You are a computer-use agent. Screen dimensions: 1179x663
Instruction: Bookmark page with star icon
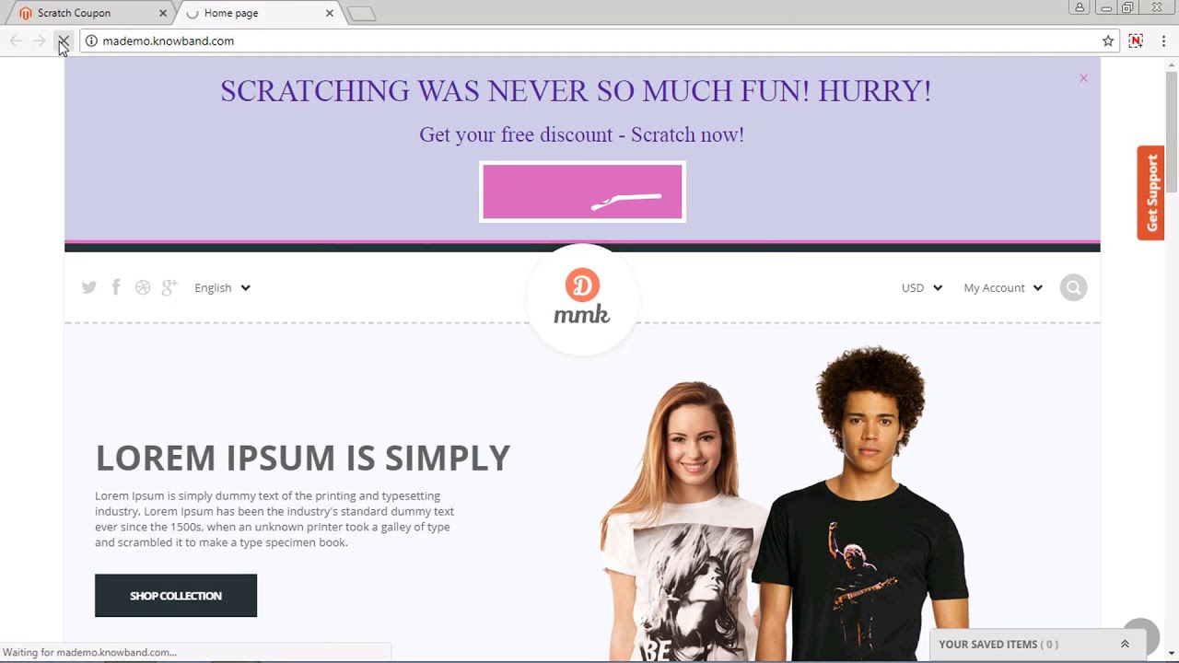click(1108, 41)
